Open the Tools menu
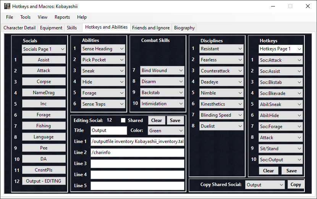The image size is (317, 199). pyautogui.click(x=25, y=17)
